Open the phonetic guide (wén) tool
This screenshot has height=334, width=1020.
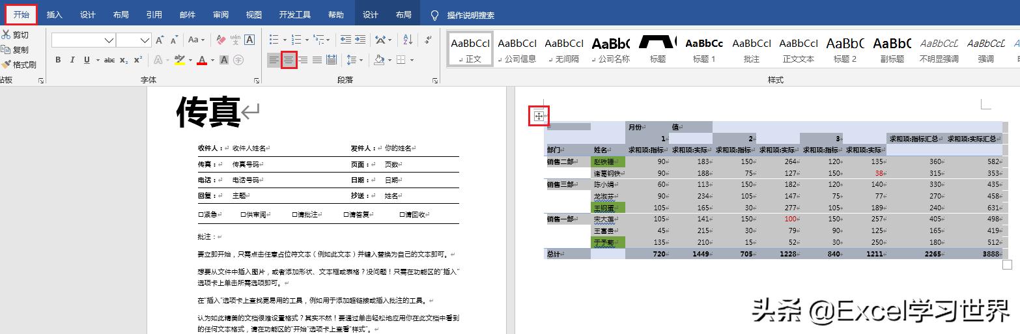tap(235, 40)
